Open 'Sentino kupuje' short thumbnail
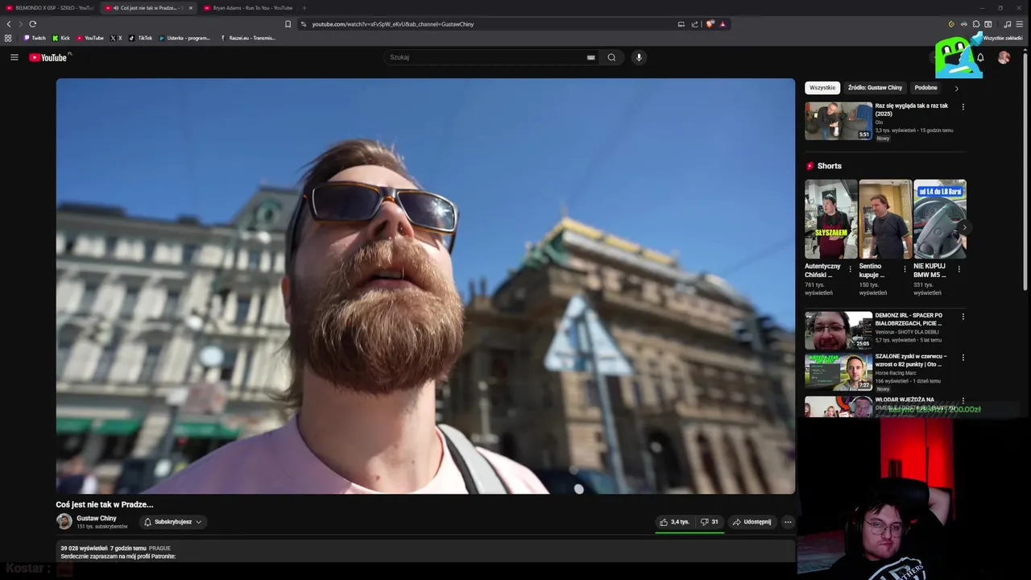This screenshot has height=580, width=1031. point(885,219)
